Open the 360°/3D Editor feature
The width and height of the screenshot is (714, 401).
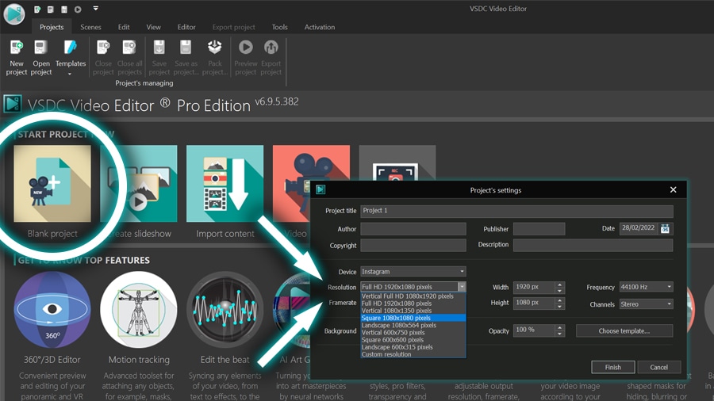(x=52, y=310)
